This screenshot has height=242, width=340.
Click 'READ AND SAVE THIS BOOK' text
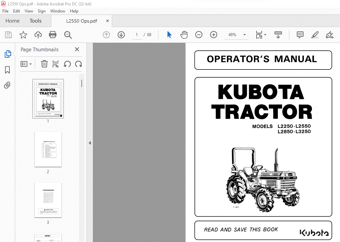click(x=241, y=230)
